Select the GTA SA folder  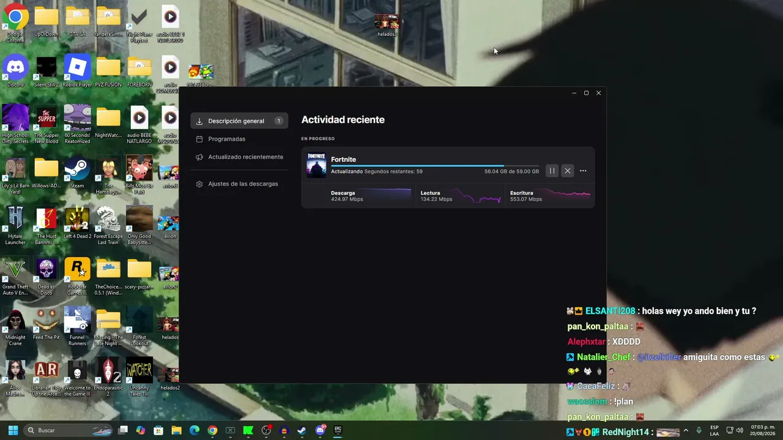click(77, 22)
